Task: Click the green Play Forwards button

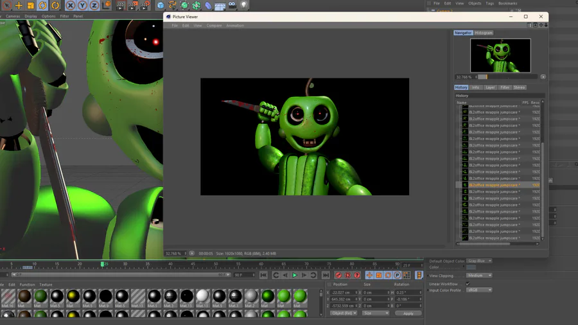Action: [x=295, y=276]
